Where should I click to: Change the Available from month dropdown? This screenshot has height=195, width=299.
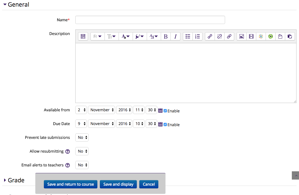coord(102,110)
